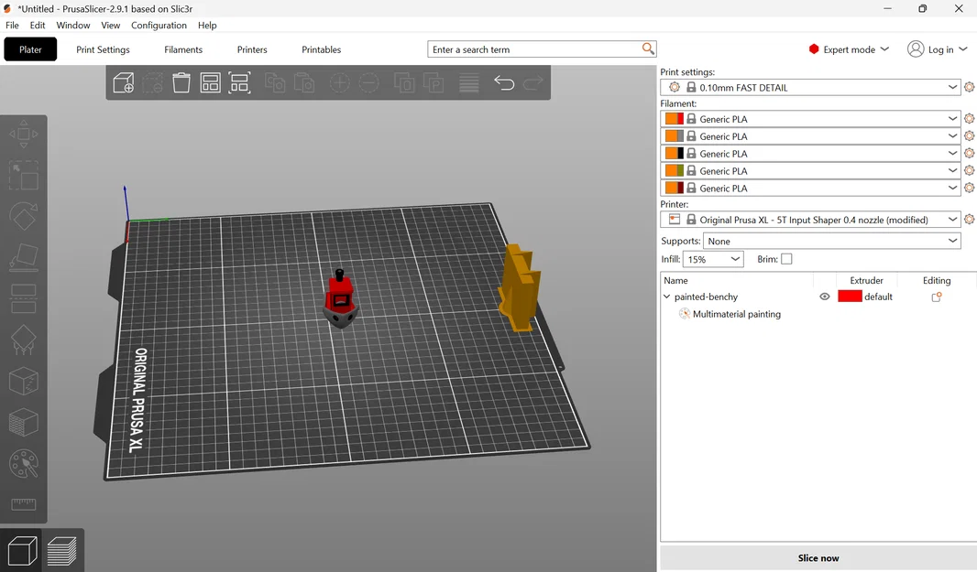
Task: Switch to the Printables tab
Action: (x=322, y=49)
